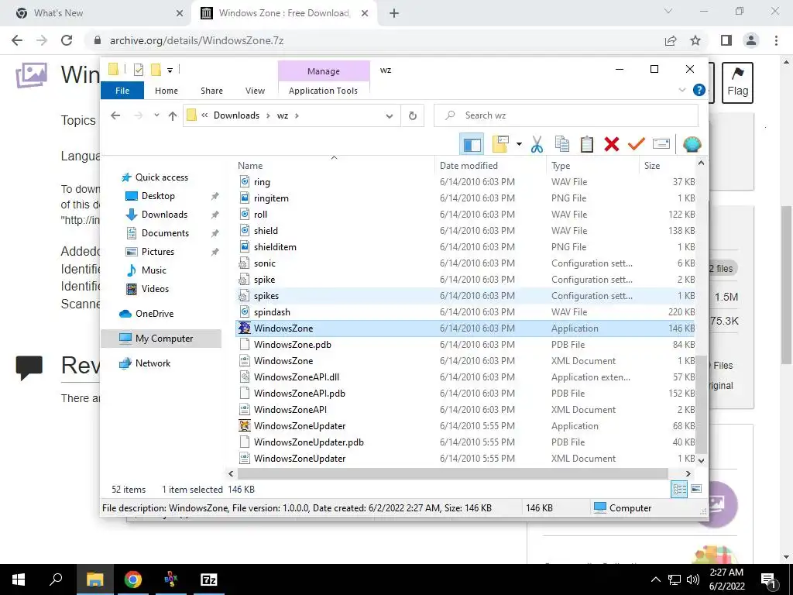Open Documents in navigation pane
This screenshot has width=793, height=595.
point(165,233)
